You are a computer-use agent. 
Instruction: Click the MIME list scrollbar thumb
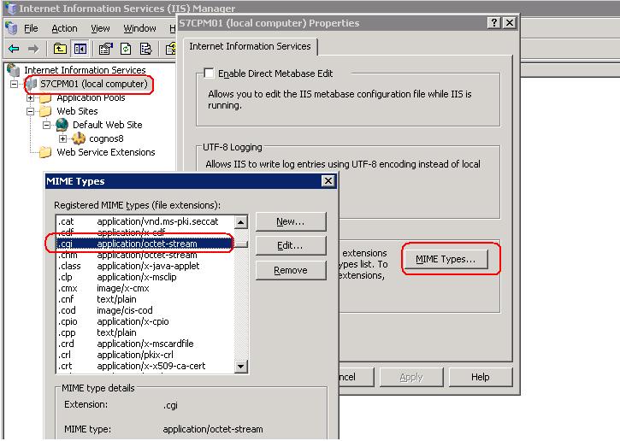click(x=241, y=244)
